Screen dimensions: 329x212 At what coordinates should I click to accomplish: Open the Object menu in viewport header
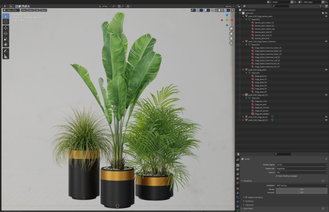43,10
